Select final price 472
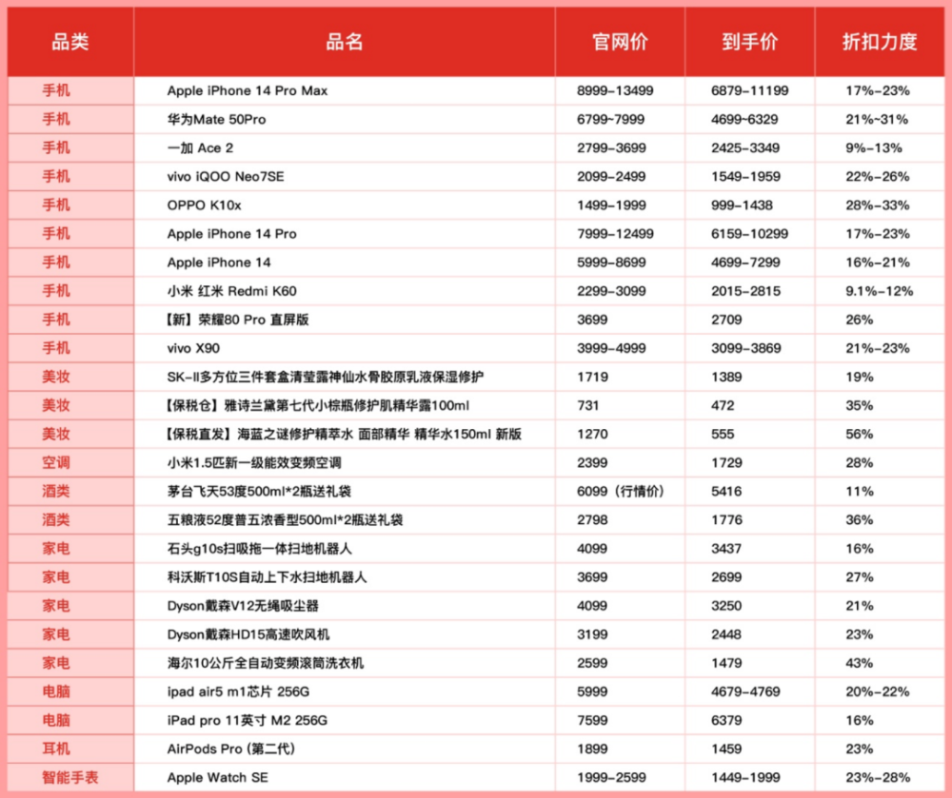952x798 pixels. 723,406
